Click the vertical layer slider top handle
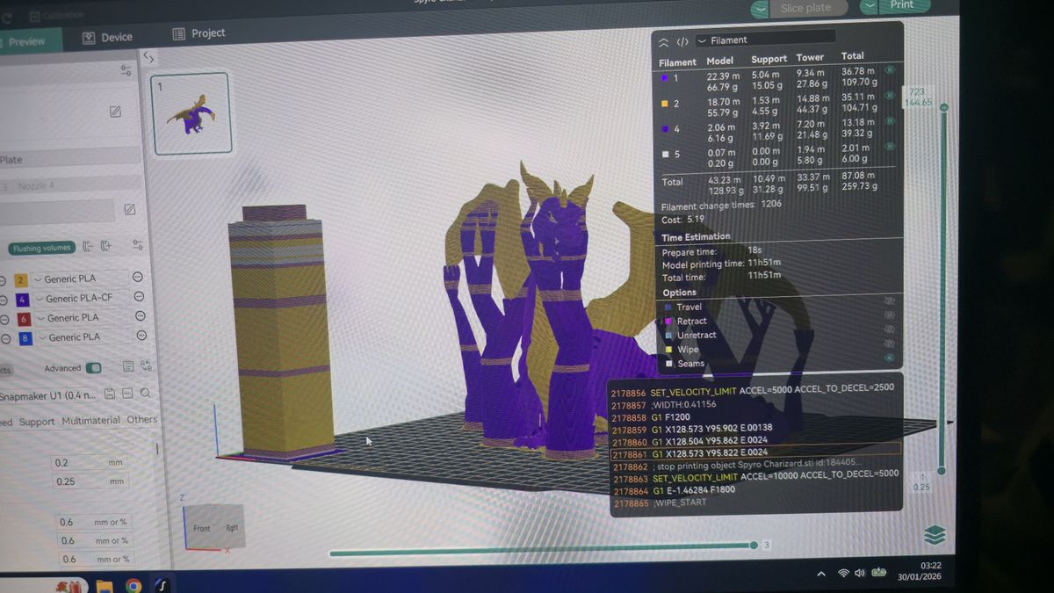1054x593 pixels. (x=943, y=107)
